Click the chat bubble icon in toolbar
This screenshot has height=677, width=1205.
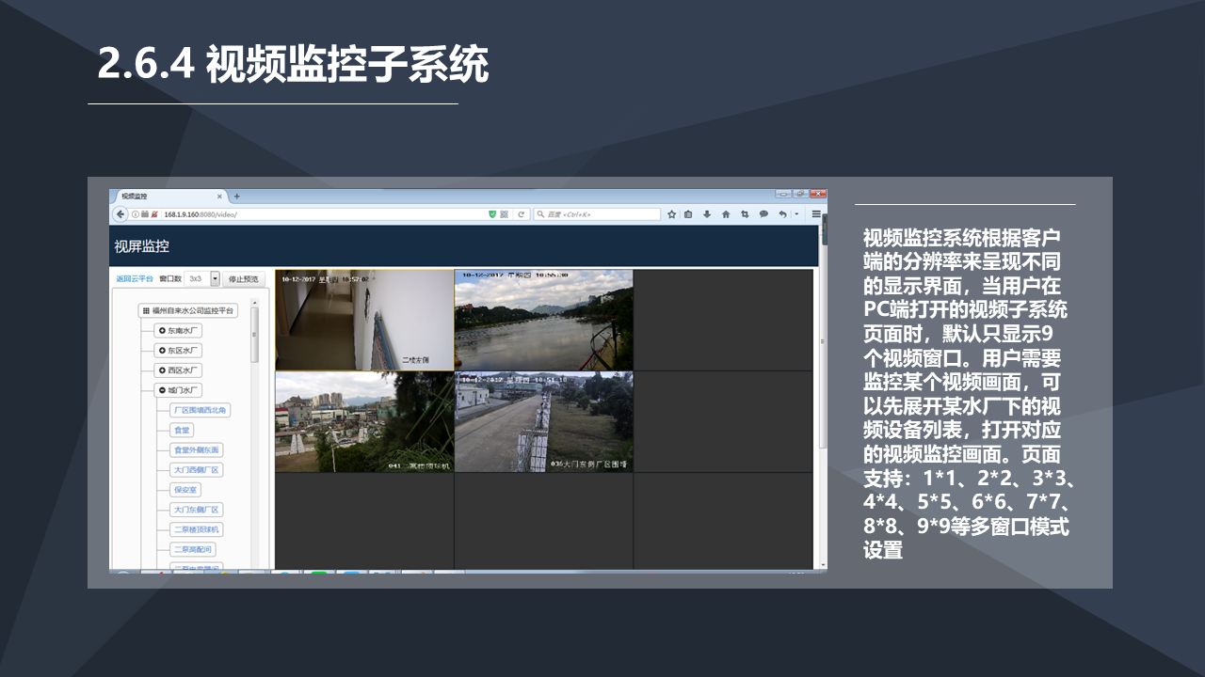[763, 214]
